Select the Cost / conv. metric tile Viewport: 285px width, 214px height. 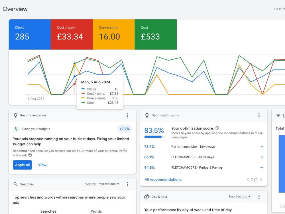click(x=72, y=35)
